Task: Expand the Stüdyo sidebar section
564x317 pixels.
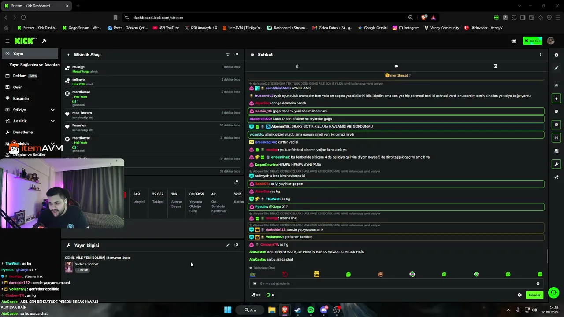Action: (x=52, y=110)
